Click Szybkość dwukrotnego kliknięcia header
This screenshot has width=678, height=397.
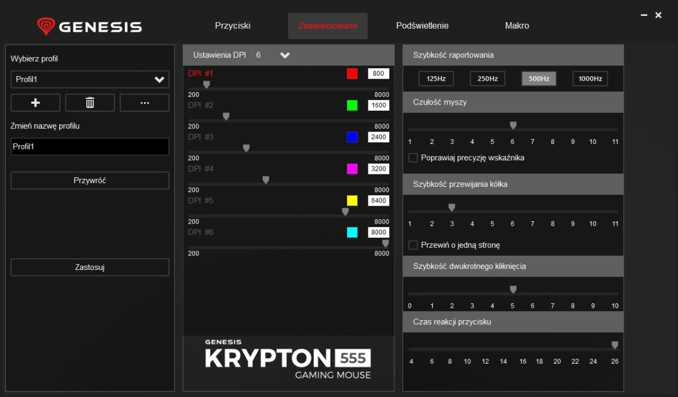pos(513,266)
